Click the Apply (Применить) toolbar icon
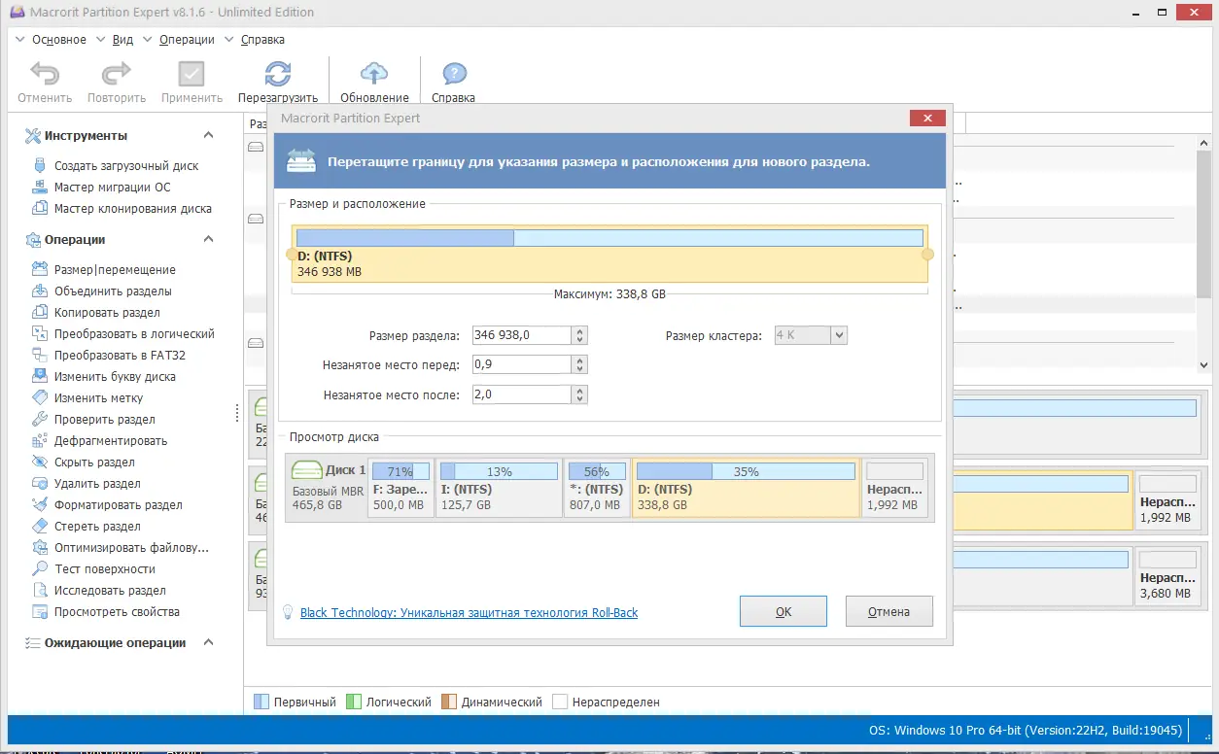Viewport: 1219px width, 754px height. [x=192, y=74]
